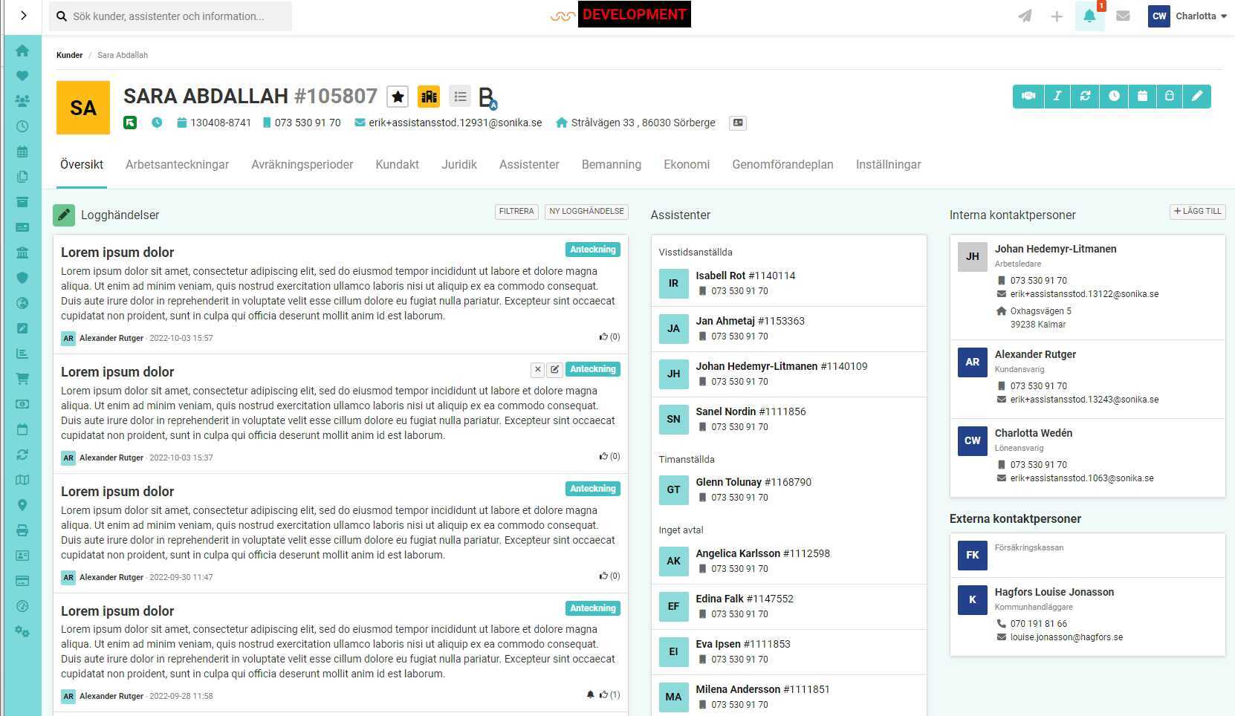Click the EF avatar for Edina Falk
This screenshot has height=716, width=1235.
[673, 606]
